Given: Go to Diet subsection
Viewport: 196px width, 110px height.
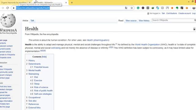Looking at the screenshot, I should (x=36, y=77).
